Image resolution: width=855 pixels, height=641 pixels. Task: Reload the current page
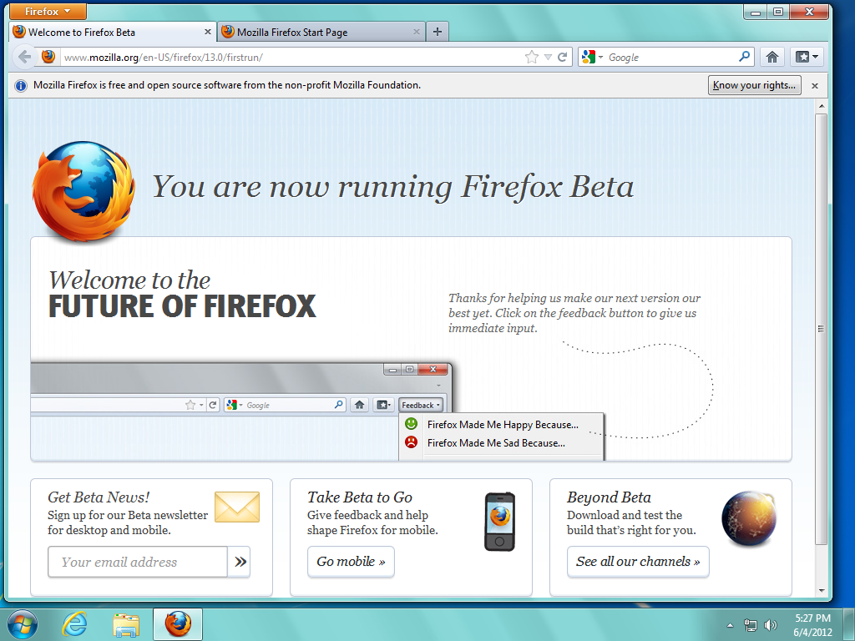[562, 58]
